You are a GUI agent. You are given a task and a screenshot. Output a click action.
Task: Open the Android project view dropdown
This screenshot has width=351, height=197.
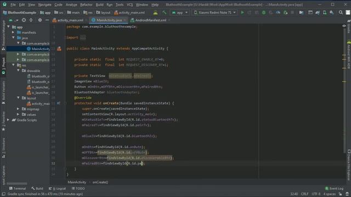tap(13, 20)
